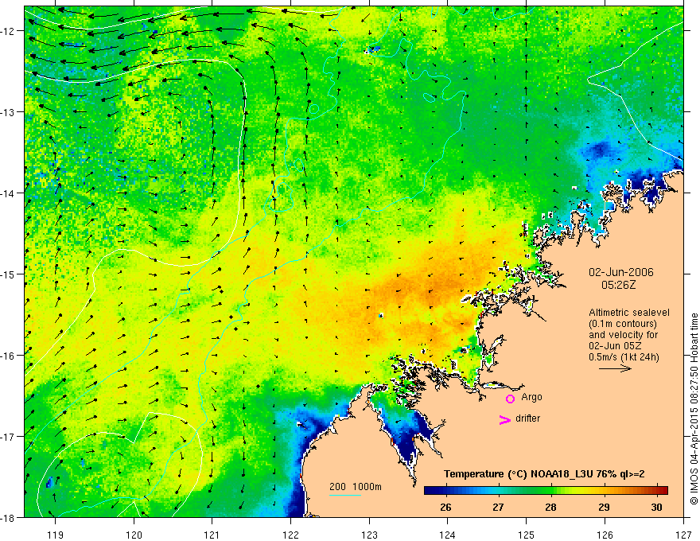Click the longitude axis label '126'

tap(605, 535)
